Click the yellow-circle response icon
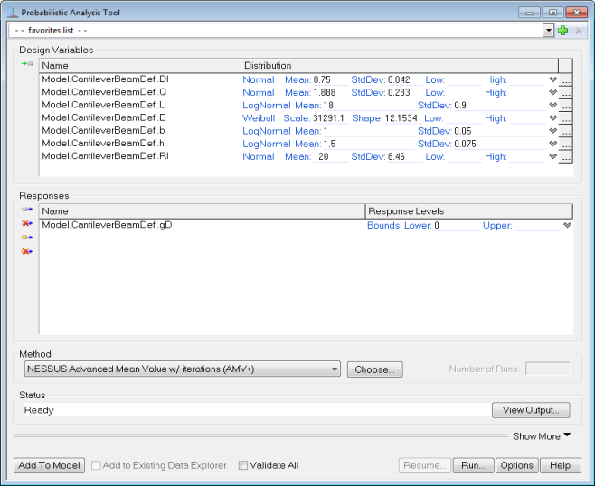This screenshot has height=486, width=595. 27,238
